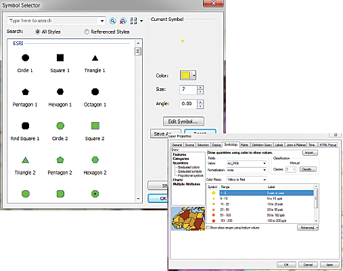
Task: Expand the symbol search box dropdown
Action: pos(102,21)
